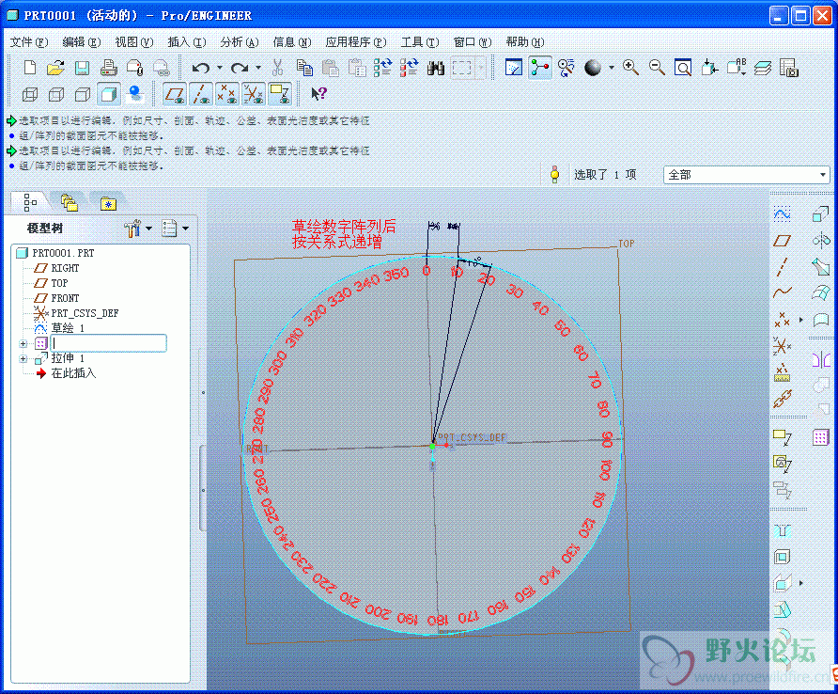Select the datum plane tool
Screen dimensions: 838x694
click(x=782, y=241)
